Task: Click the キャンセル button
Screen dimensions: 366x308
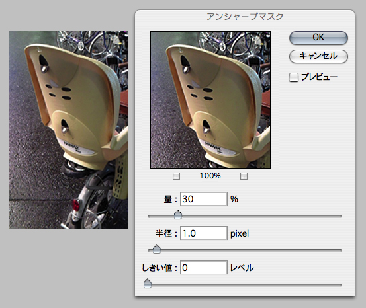Action: [x=318, y=56]
